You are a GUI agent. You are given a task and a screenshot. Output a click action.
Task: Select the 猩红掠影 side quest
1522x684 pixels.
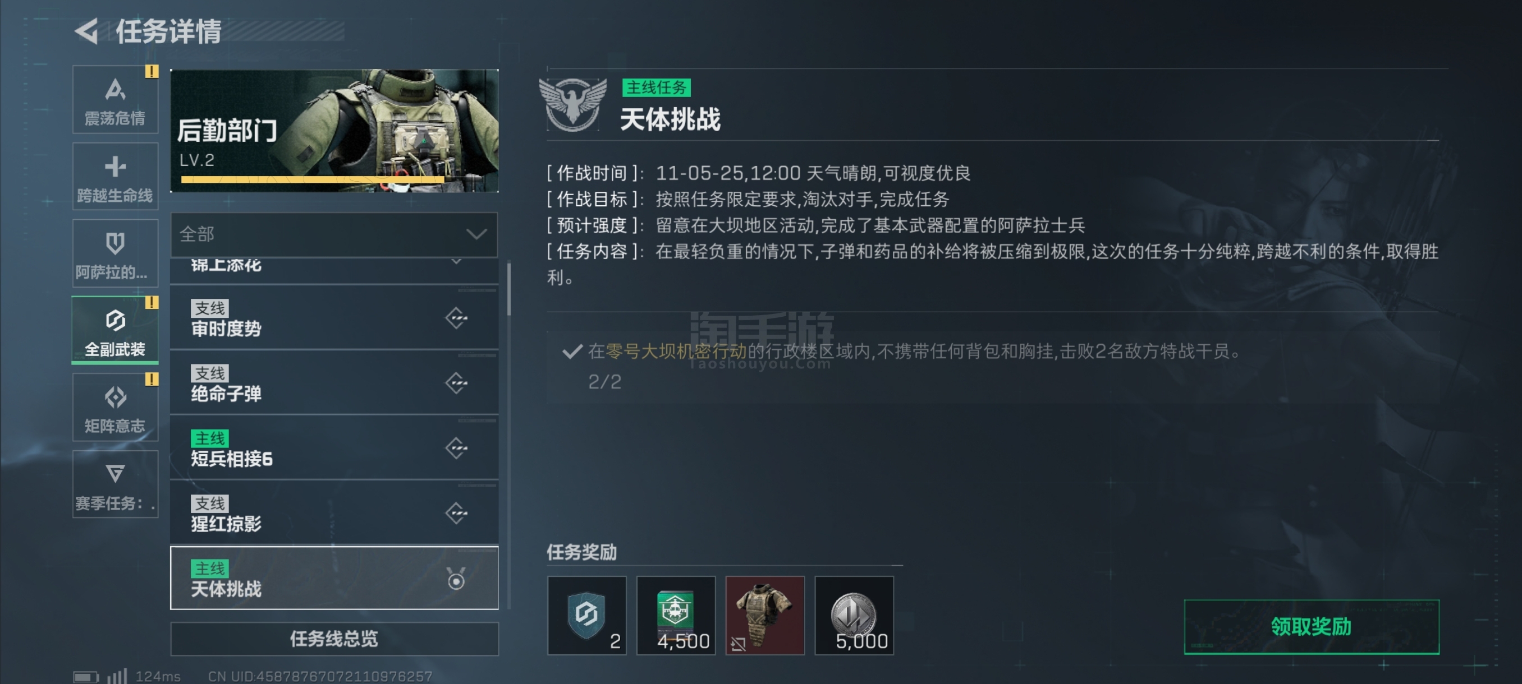[334, 513]
